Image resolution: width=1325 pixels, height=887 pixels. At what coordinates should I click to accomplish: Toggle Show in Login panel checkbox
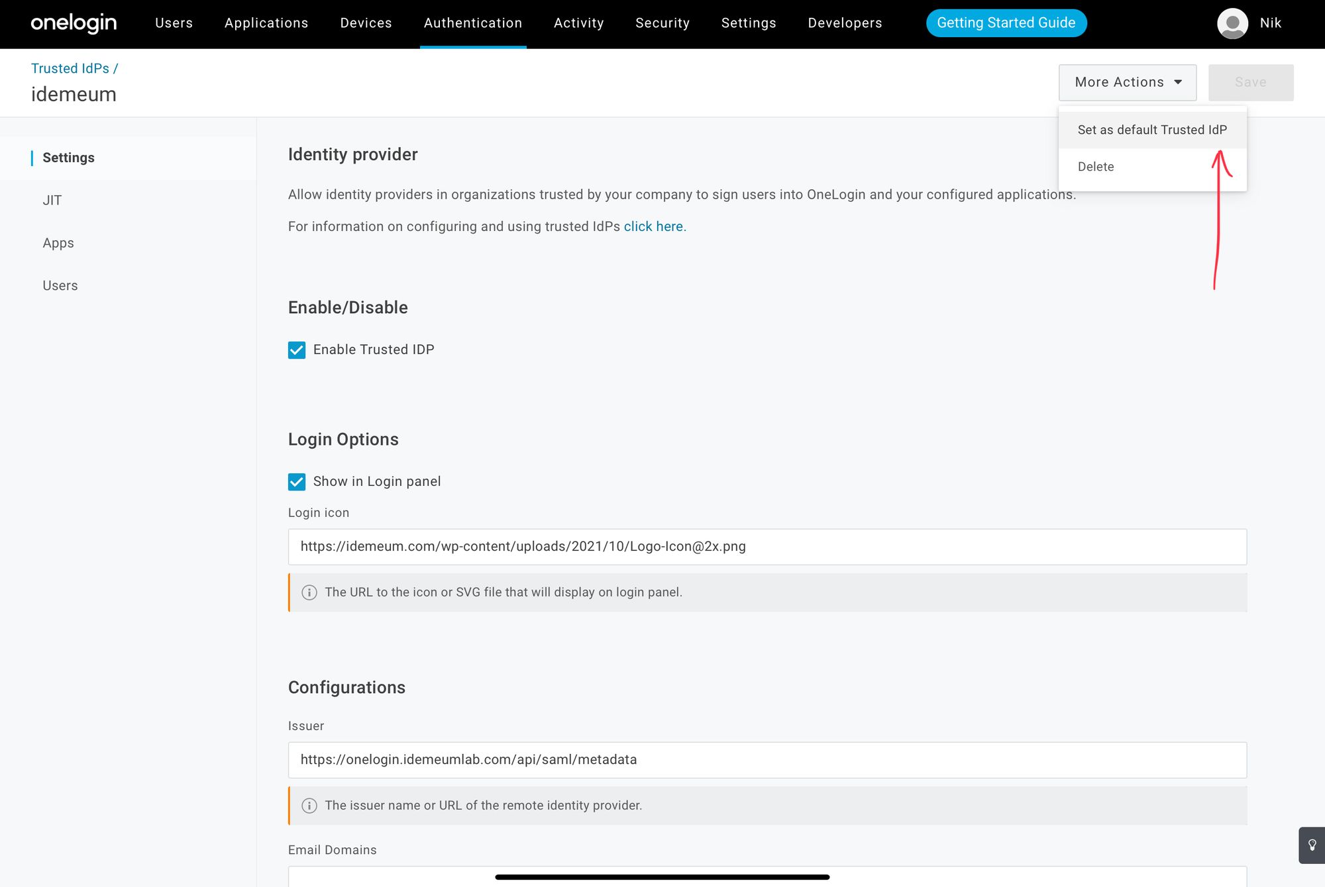tap(297, 482)
